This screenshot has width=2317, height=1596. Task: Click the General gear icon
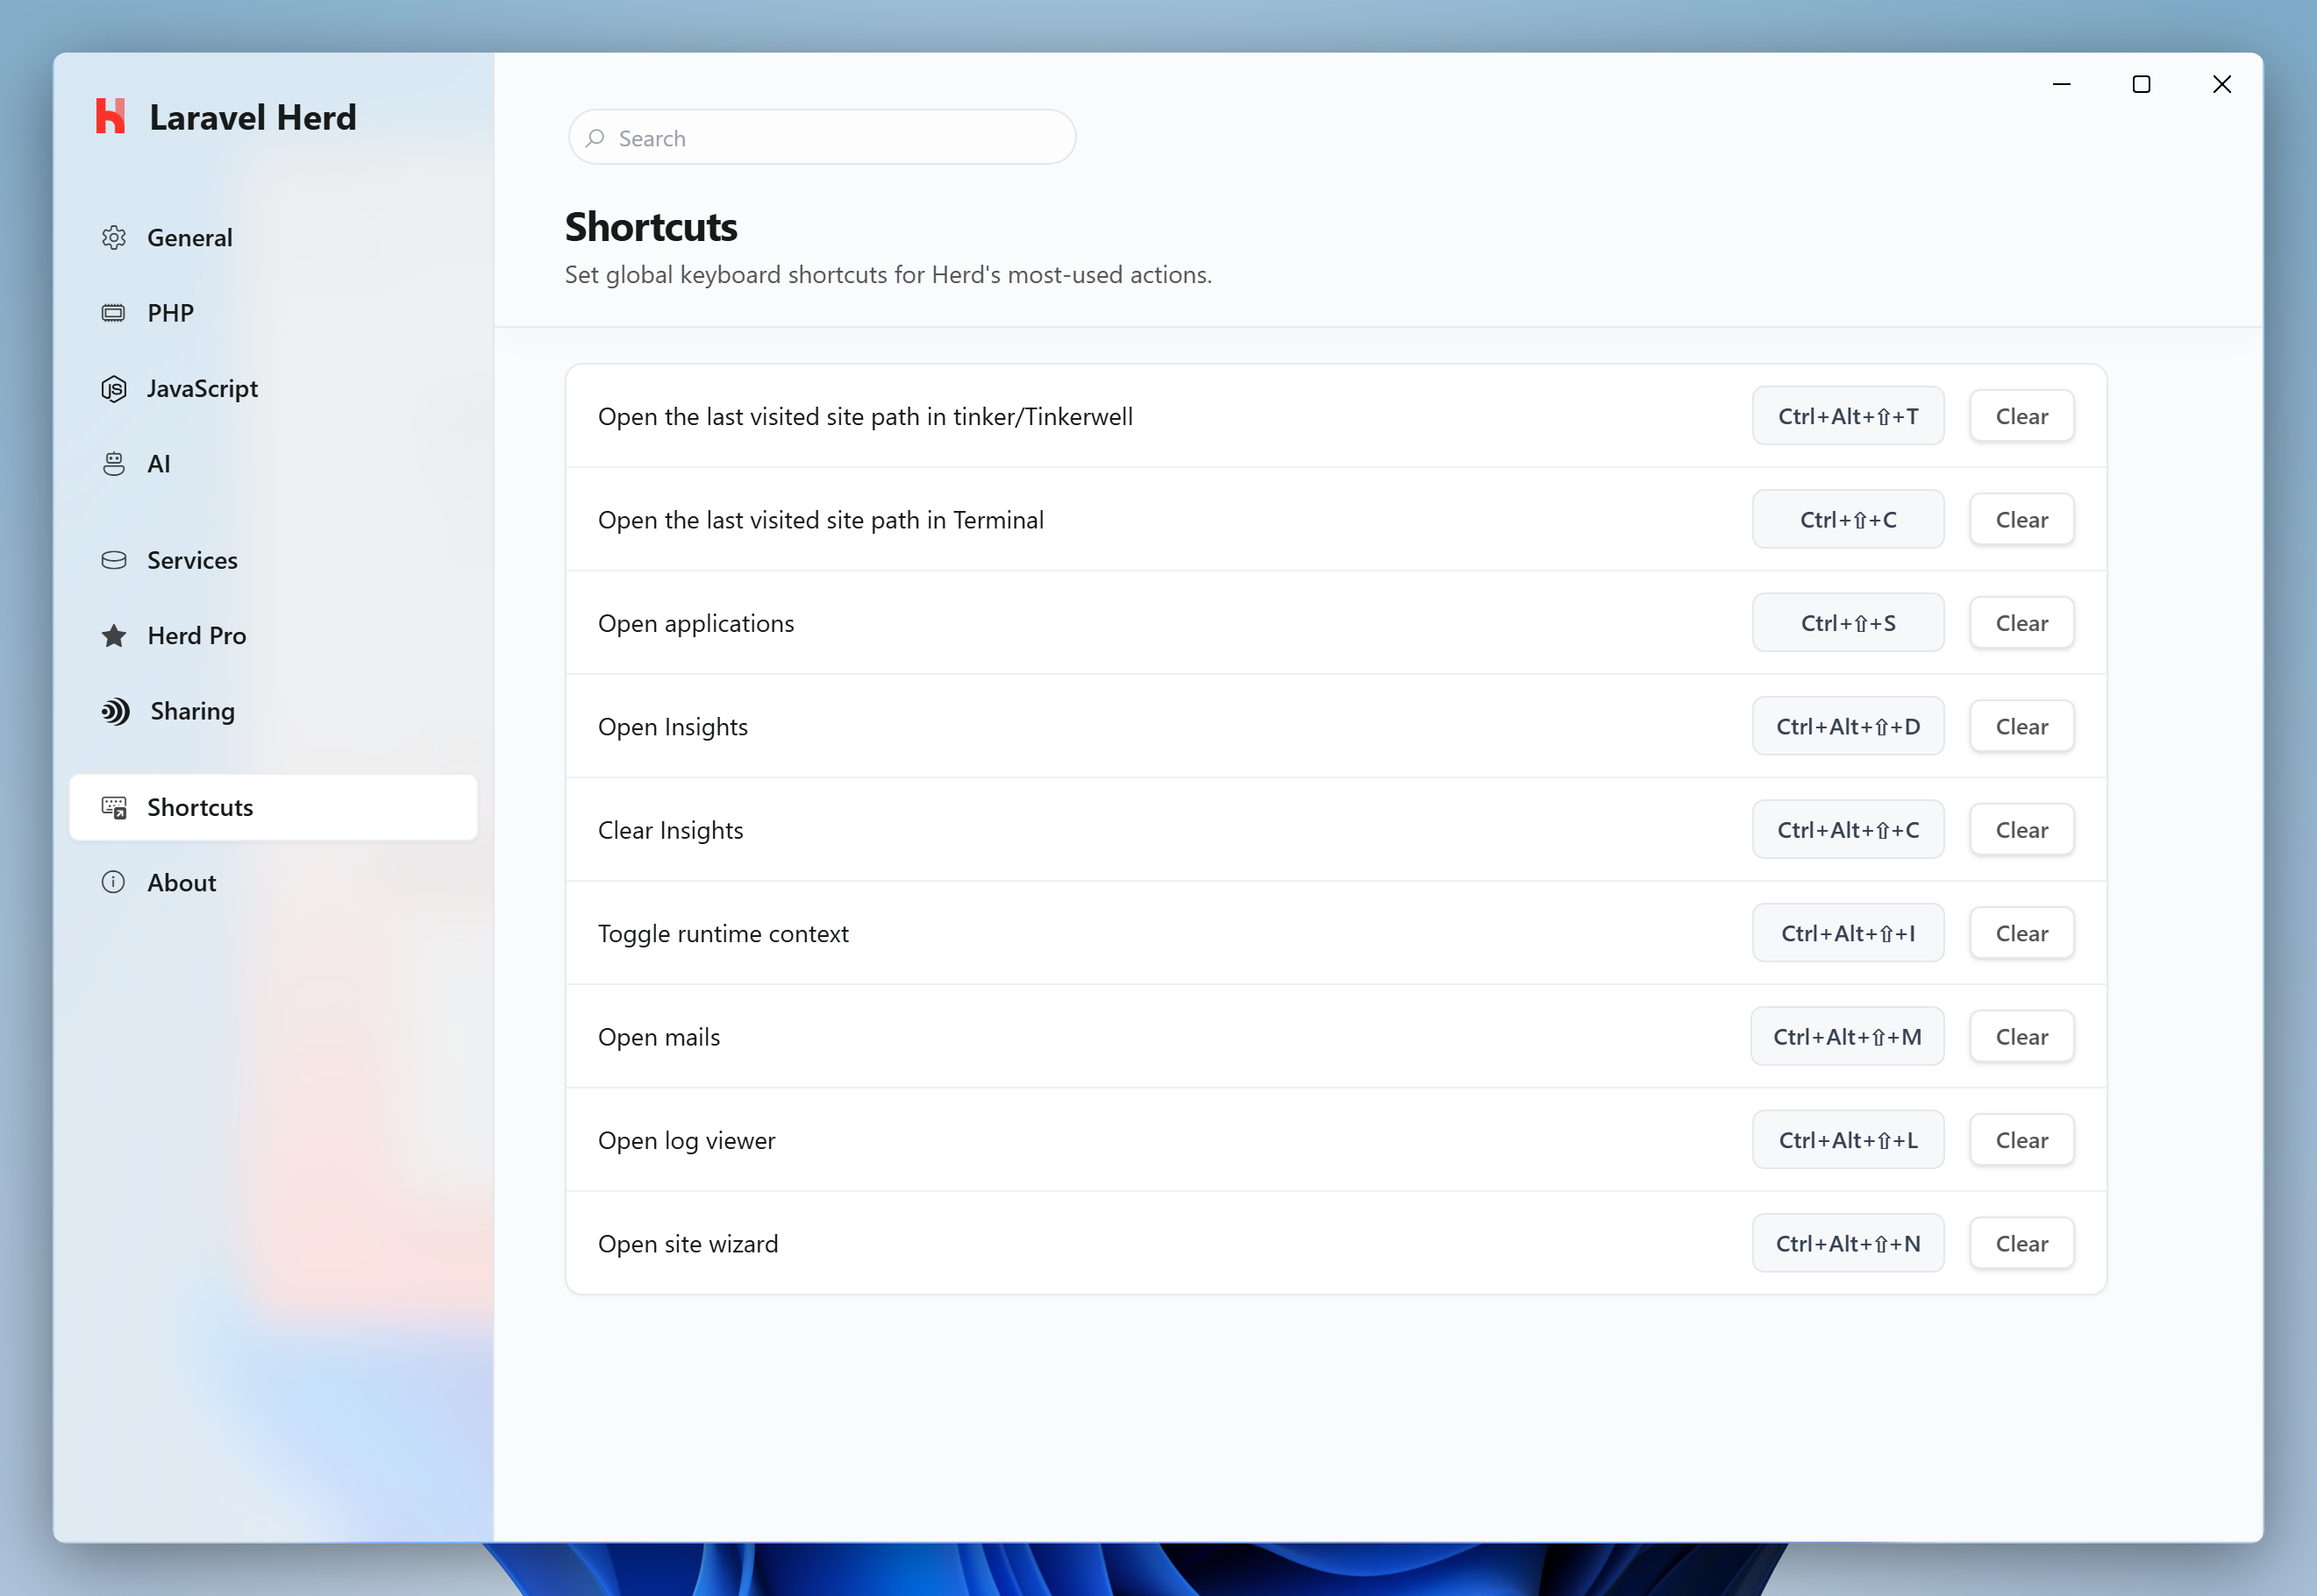pyautogui.click(x=114, y=237)
